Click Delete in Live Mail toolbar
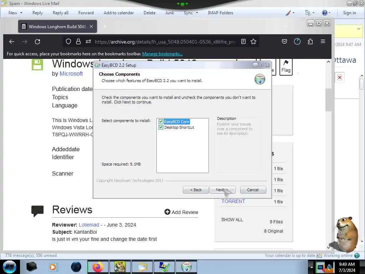The width and height of the screenshot is (365, 274). coord(149,13)
